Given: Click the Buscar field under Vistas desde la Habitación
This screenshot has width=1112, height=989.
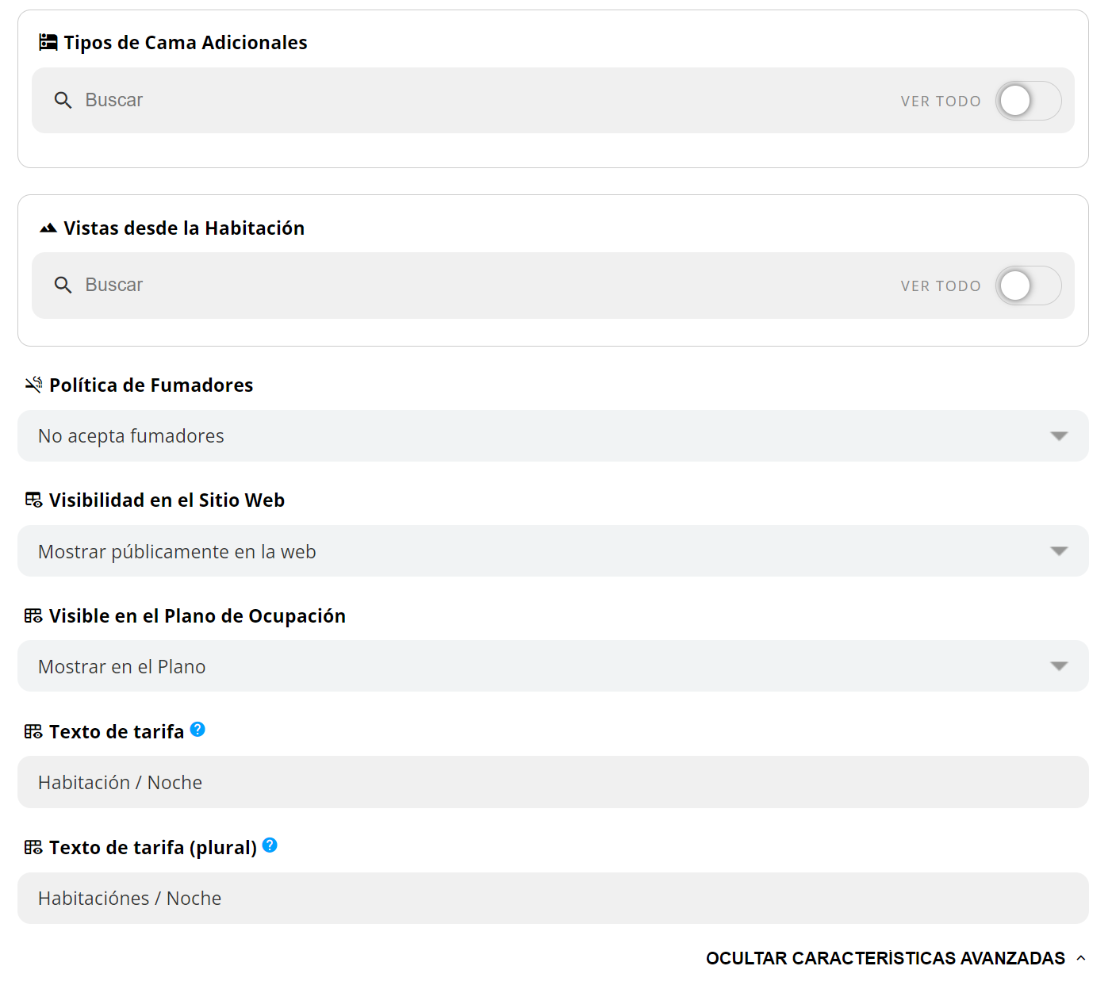Looking at the screenshot, I should 476,286.
